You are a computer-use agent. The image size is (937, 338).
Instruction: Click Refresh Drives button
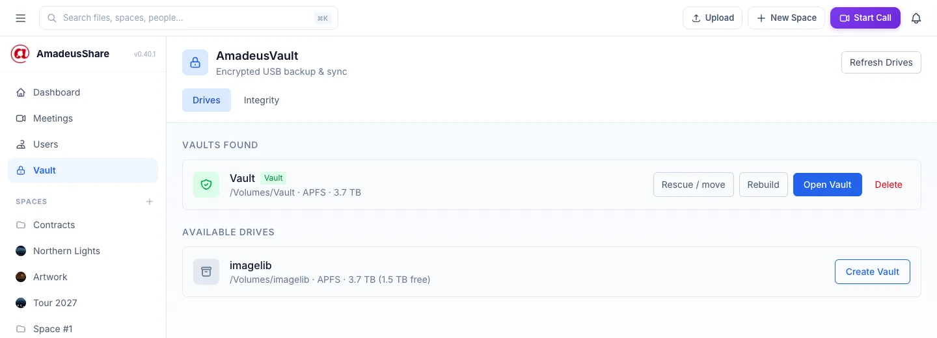tap(881, 62)
